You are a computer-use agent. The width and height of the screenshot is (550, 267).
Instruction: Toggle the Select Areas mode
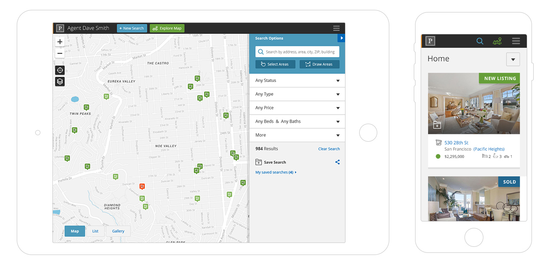click(275, 64)
